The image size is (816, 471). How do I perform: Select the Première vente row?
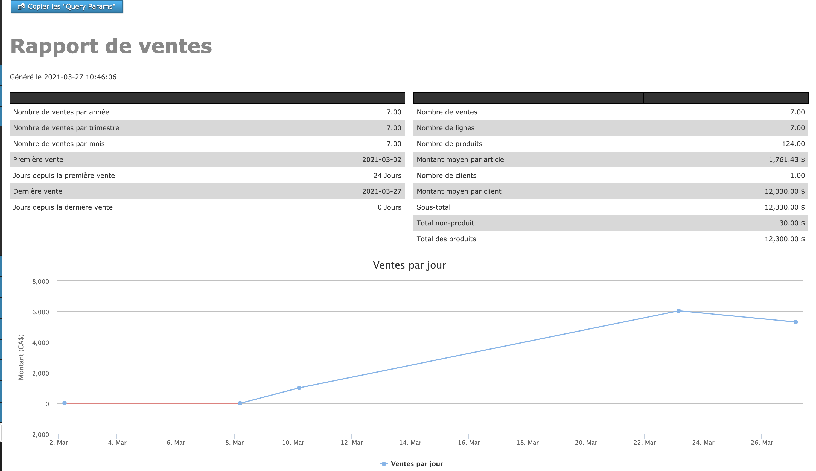coord(207,159)
